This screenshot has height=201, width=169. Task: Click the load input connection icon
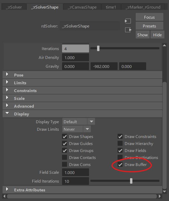[128, 21]
